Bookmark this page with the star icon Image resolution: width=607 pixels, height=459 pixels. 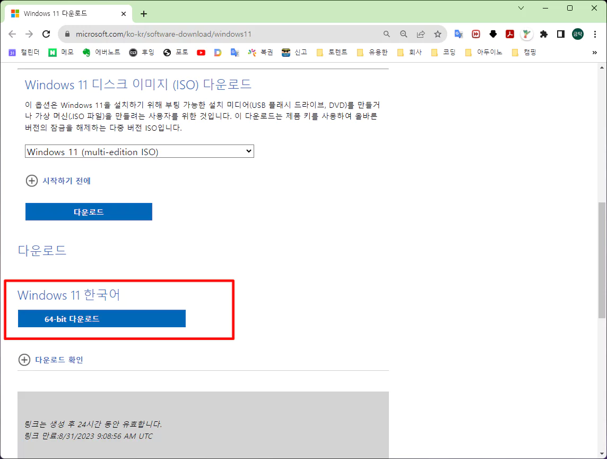pyautogui.click(x=437, y=34)
